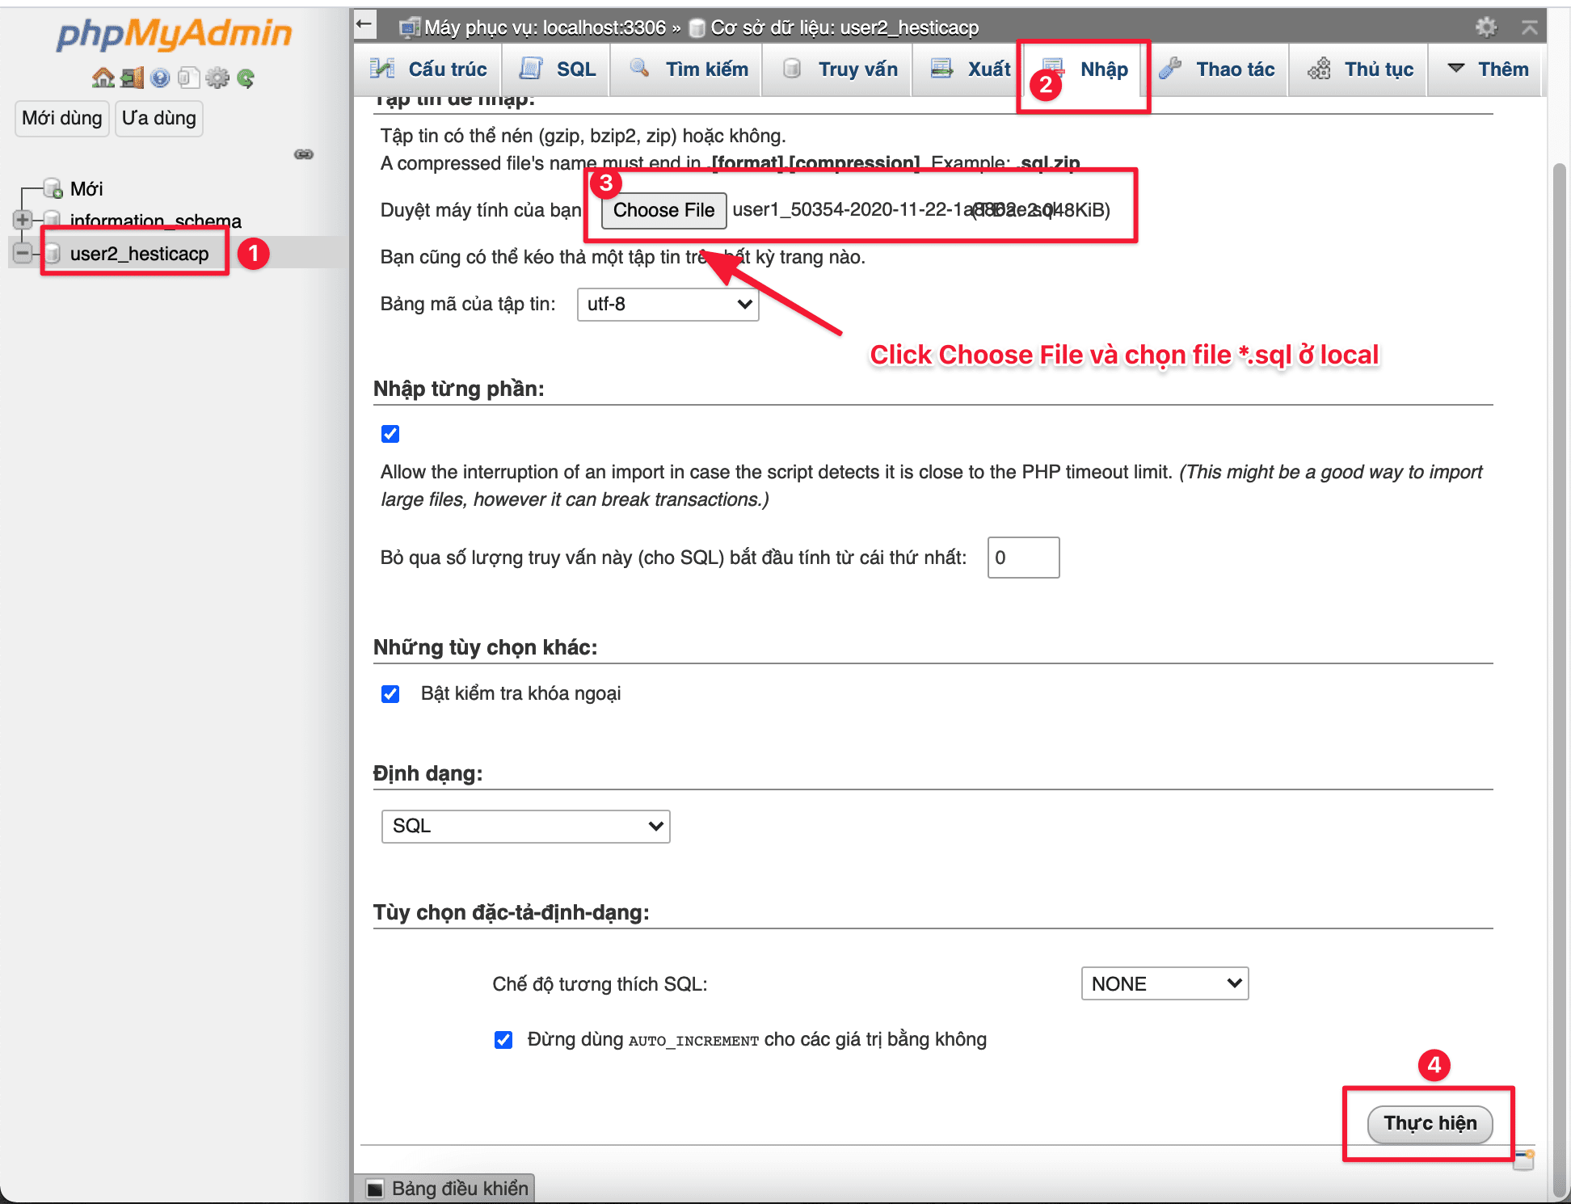
Task: Click the page settings gear in header
Action: [1485, 27]
